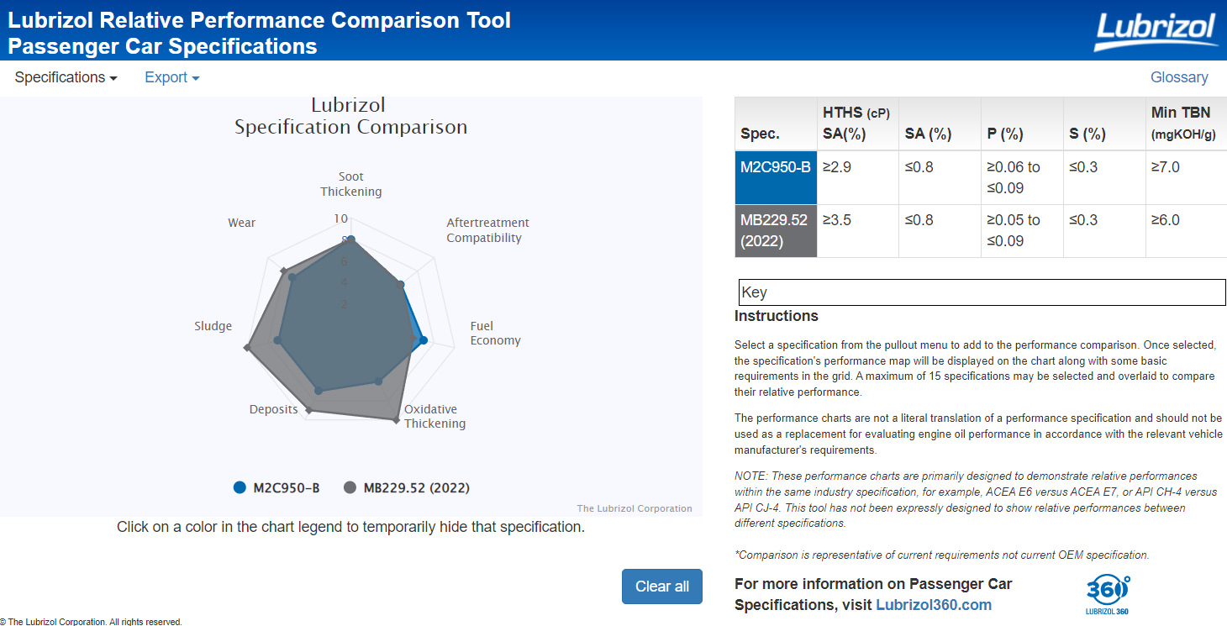The width and height of the screenshot is (1227, 626).
Task: Click The Lubrizol Corporation chart credit
Action: (x=634, y=508)
